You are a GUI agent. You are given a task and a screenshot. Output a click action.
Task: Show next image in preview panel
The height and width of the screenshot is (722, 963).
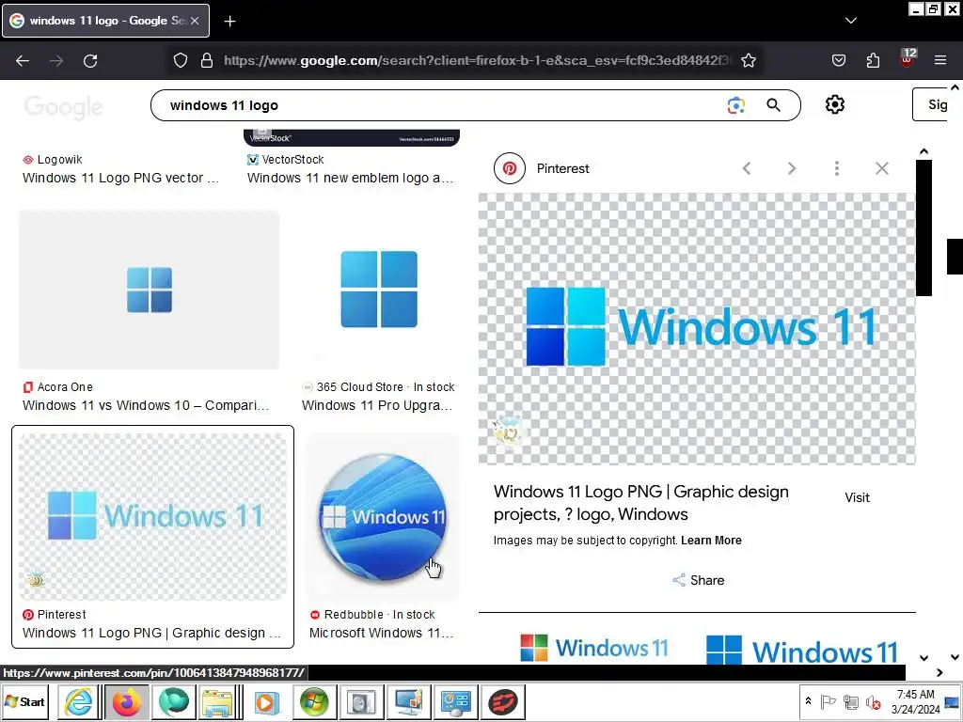(792, 168)
